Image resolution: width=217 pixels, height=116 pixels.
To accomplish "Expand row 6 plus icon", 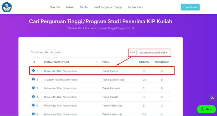I will click(33, 114).
